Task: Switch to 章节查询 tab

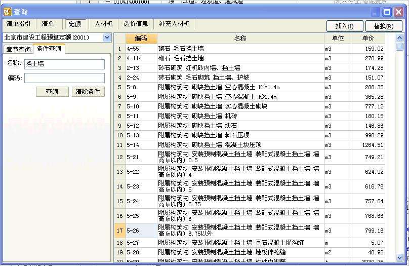Action: [18, 49]
